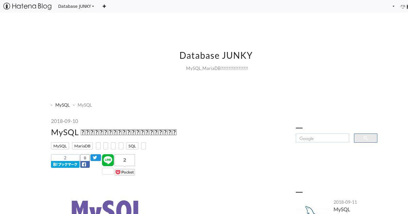408x214 pixels.
Task: Go to the MySQL breadcrumb category link
Action: [x=63, y=105]
